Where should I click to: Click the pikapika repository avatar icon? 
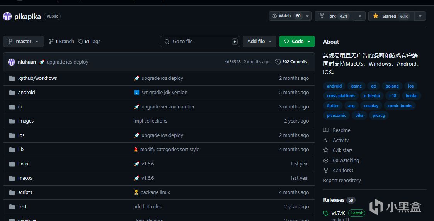(x=7, y=16)
